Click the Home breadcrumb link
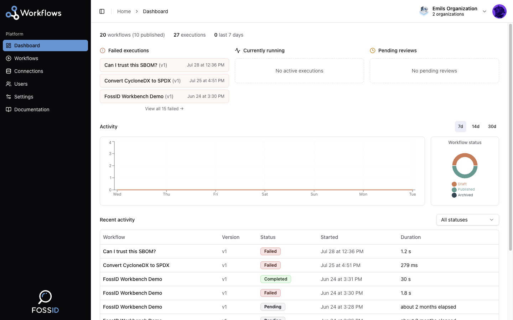 [x=124, y=11]
